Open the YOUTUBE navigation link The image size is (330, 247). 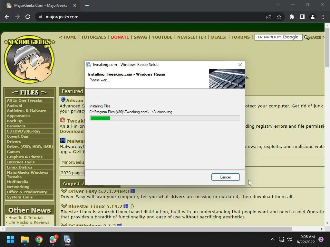(x=162, y=37)
